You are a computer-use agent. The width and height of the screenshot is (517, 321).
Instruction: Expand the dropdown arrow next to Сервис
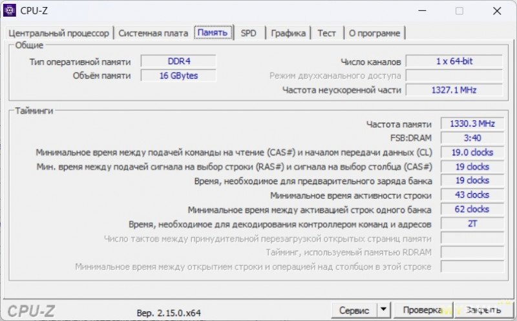[384, 311]
